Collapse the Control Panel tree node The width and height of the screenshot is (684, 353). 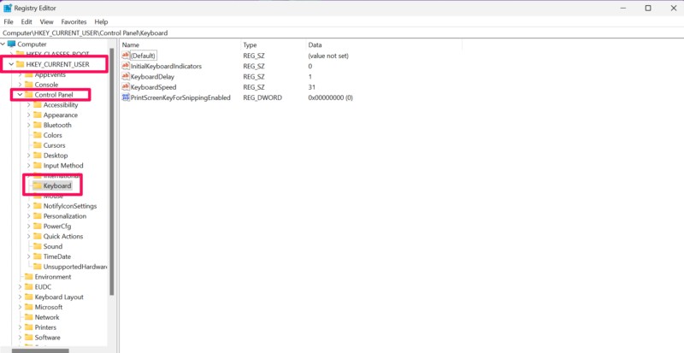(19, 95)
